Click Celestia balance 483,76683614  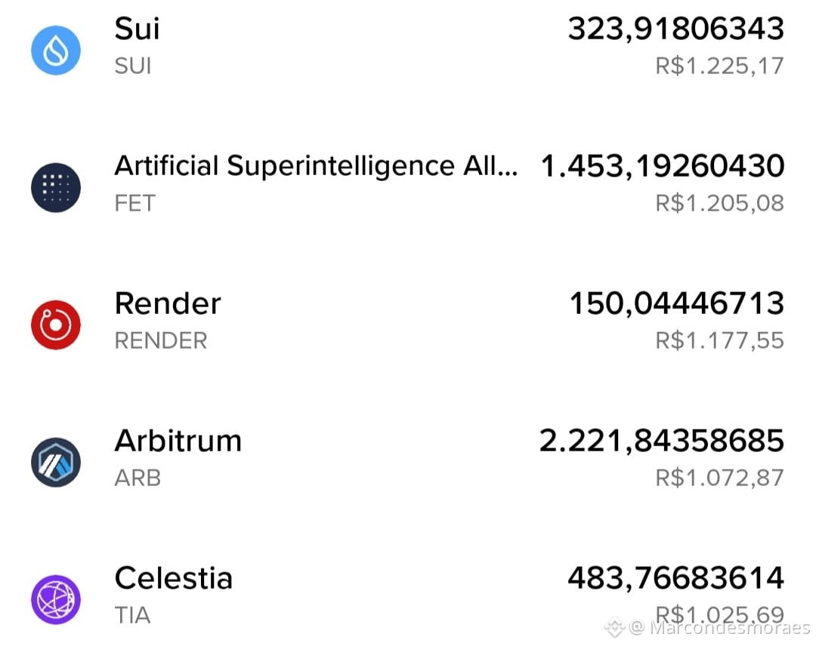click(x=676, y=577)
